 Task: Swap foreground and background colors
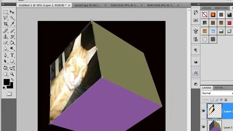point(12,80)
